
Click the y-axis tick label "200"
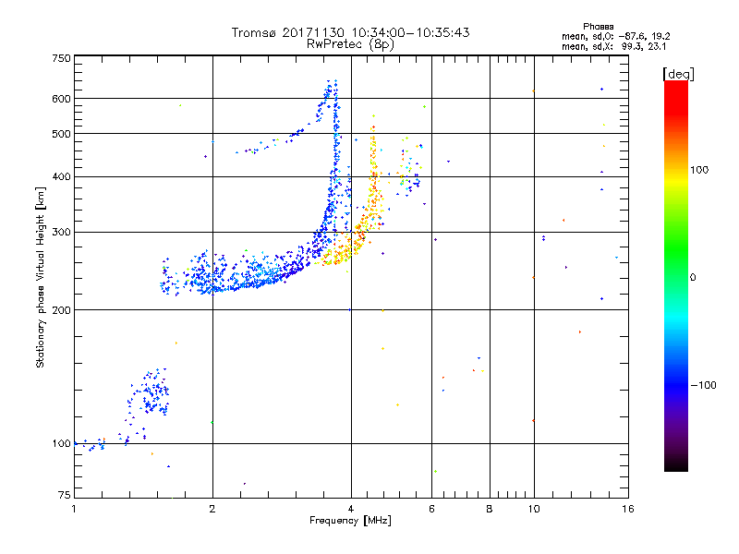pos(61,310)
